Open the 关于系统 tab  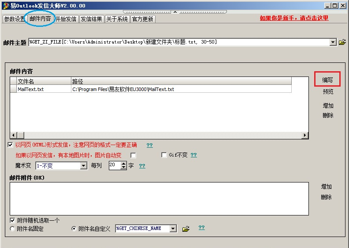tap(117, 19)
